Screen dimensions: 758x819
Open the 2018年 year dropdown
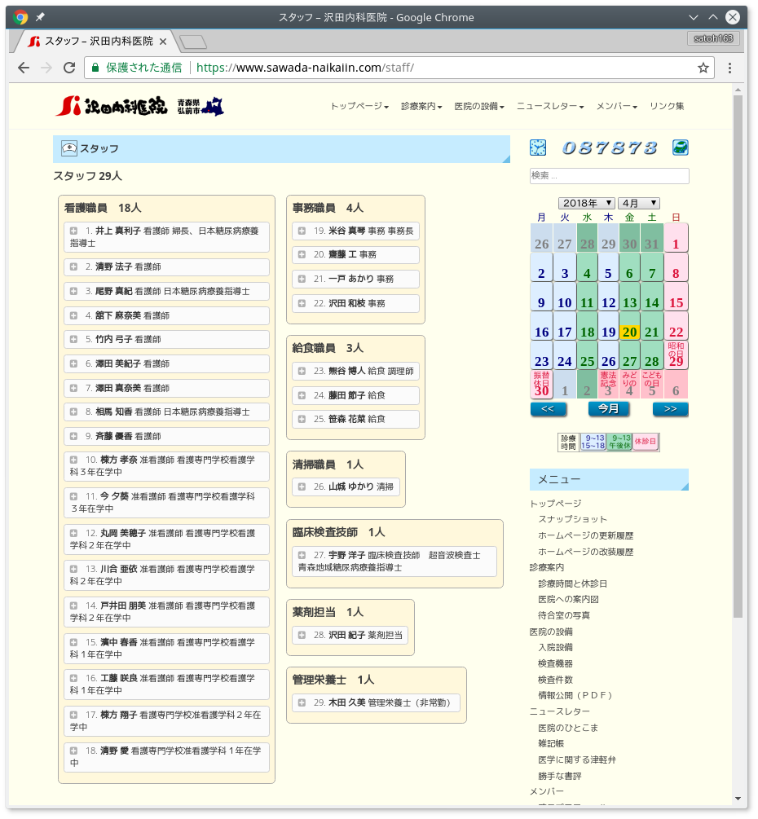[587, 203]
